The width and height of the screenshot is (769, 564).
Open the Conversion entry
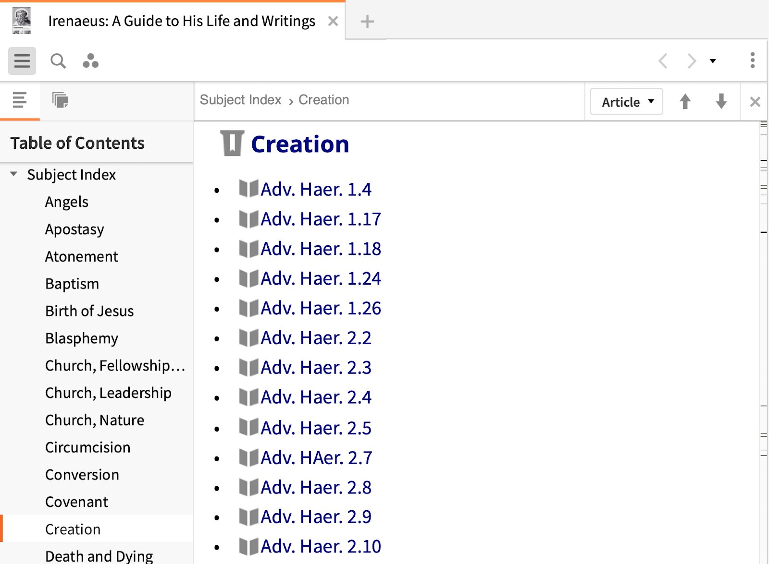point(82,475)
